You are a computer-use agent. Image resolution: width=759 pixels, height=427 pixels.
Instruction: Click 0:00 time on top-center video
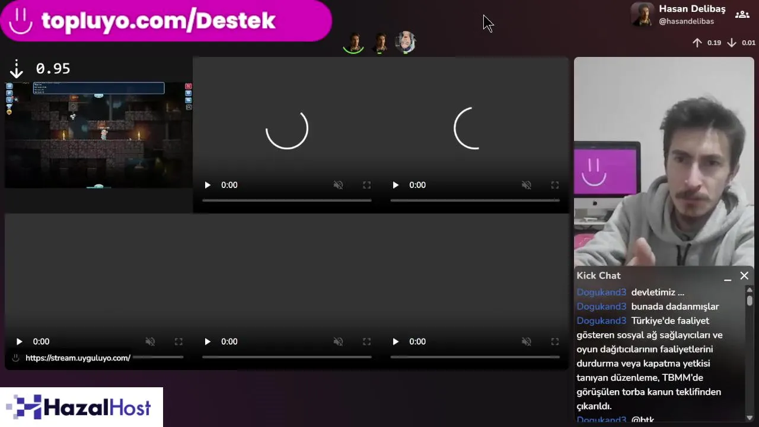[229, 185]
